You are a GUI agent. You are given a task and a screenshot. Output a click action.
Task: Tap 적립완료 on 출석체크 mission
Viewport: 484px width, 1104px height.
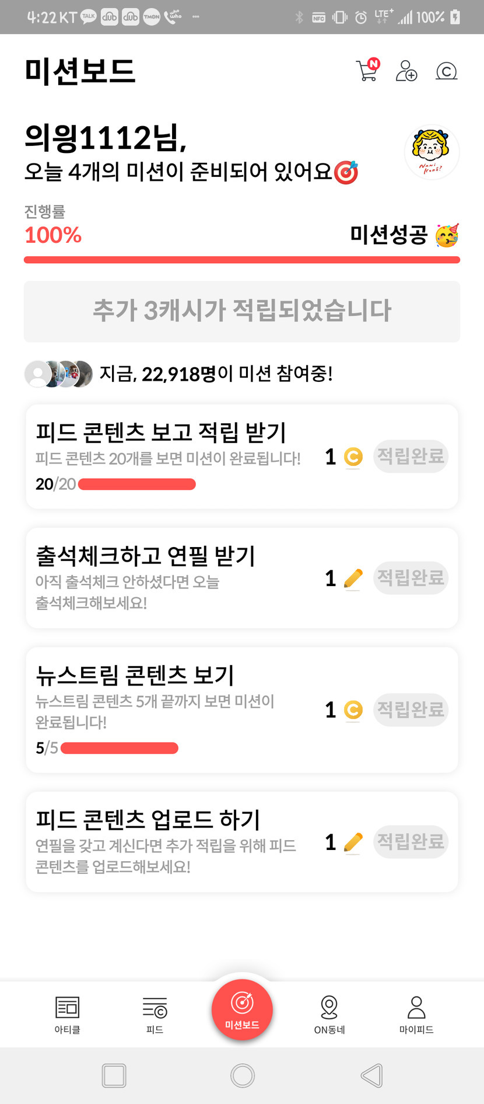(411, 578)
